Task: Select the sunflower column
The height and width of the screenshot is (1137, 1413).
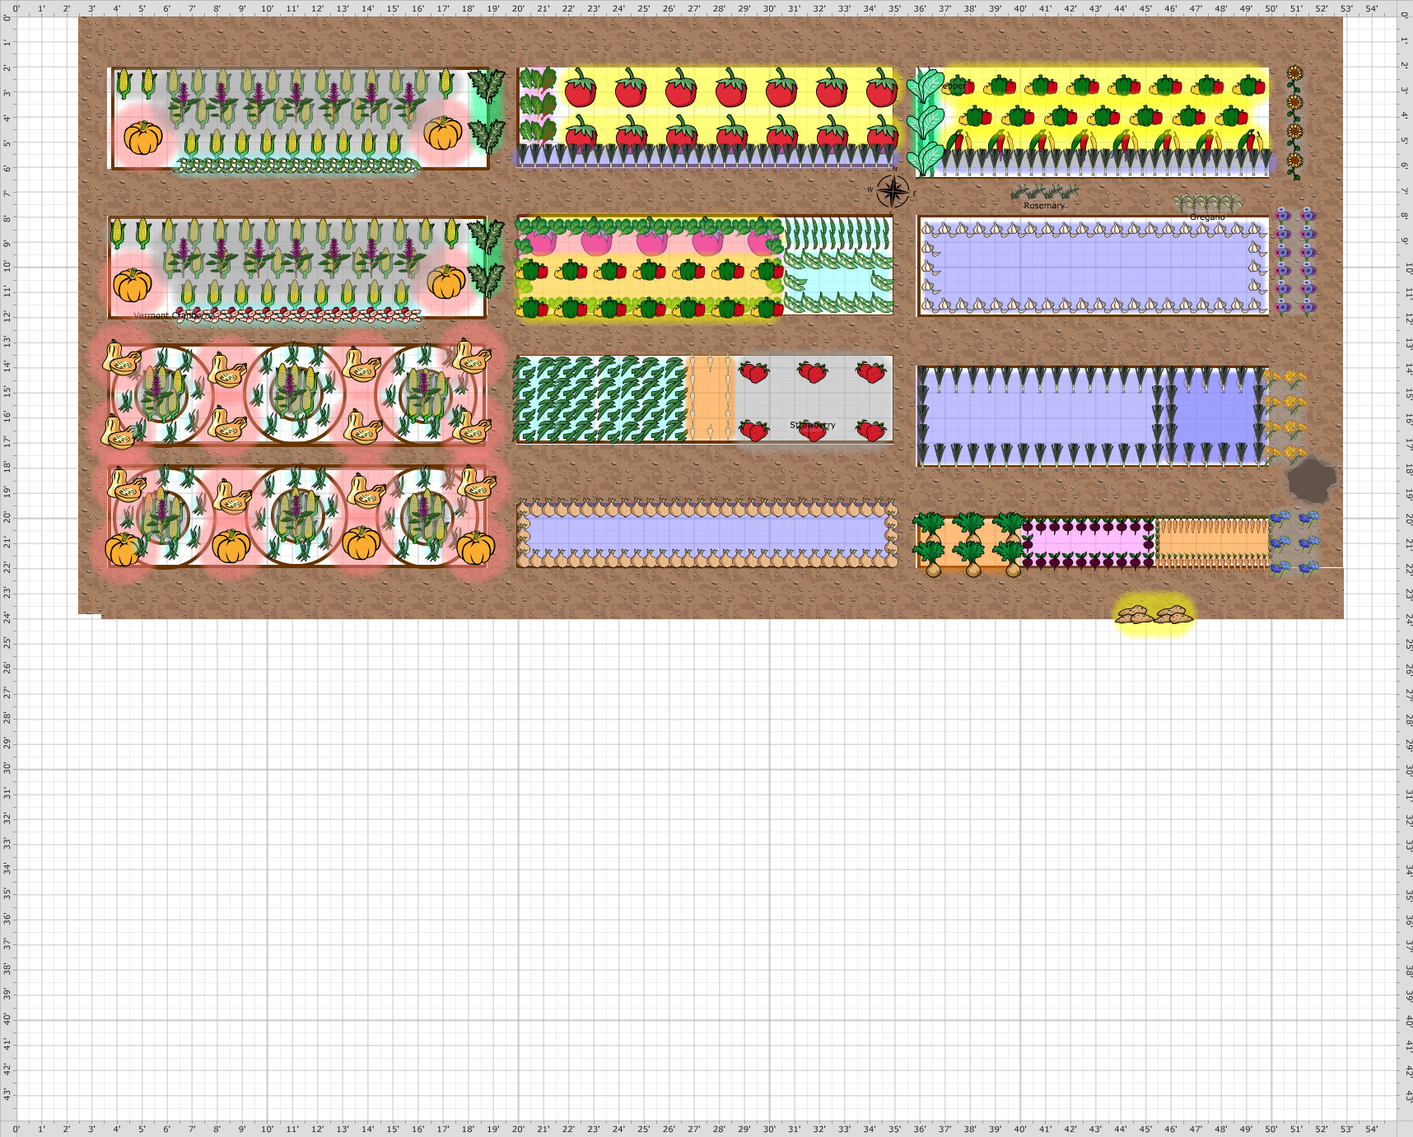Action: tap(1295, 122)
